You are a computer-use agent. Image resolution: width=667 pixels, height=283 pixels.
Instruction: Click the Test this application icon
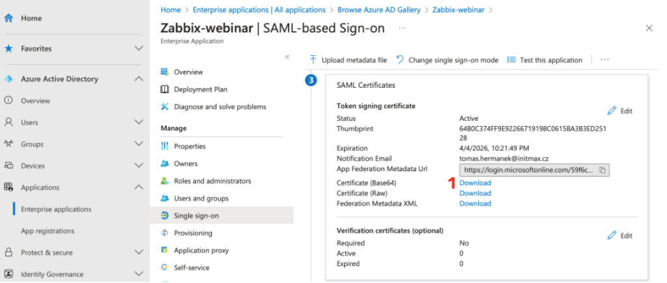point(511,60)
